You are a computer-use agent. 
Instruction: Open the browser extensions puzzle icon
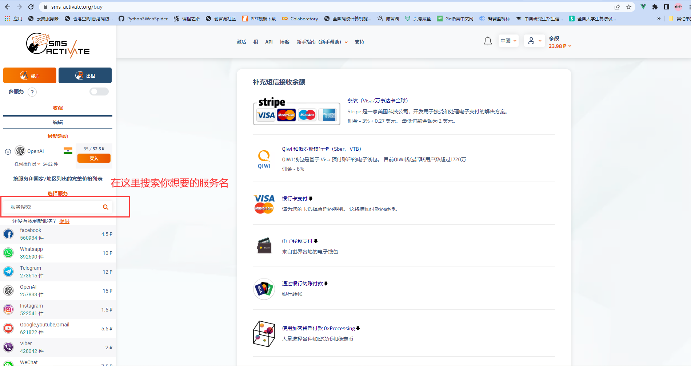pyautogui.click(x=655, y=7)
